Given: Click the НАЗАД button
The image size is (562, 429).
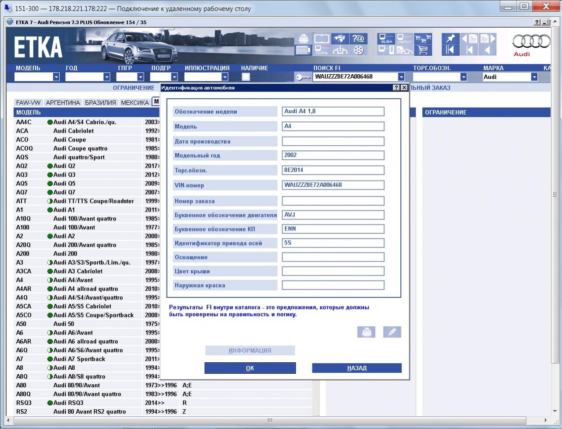Looking at the screenshot, I should pyautogui.click(x=357, y=368).
